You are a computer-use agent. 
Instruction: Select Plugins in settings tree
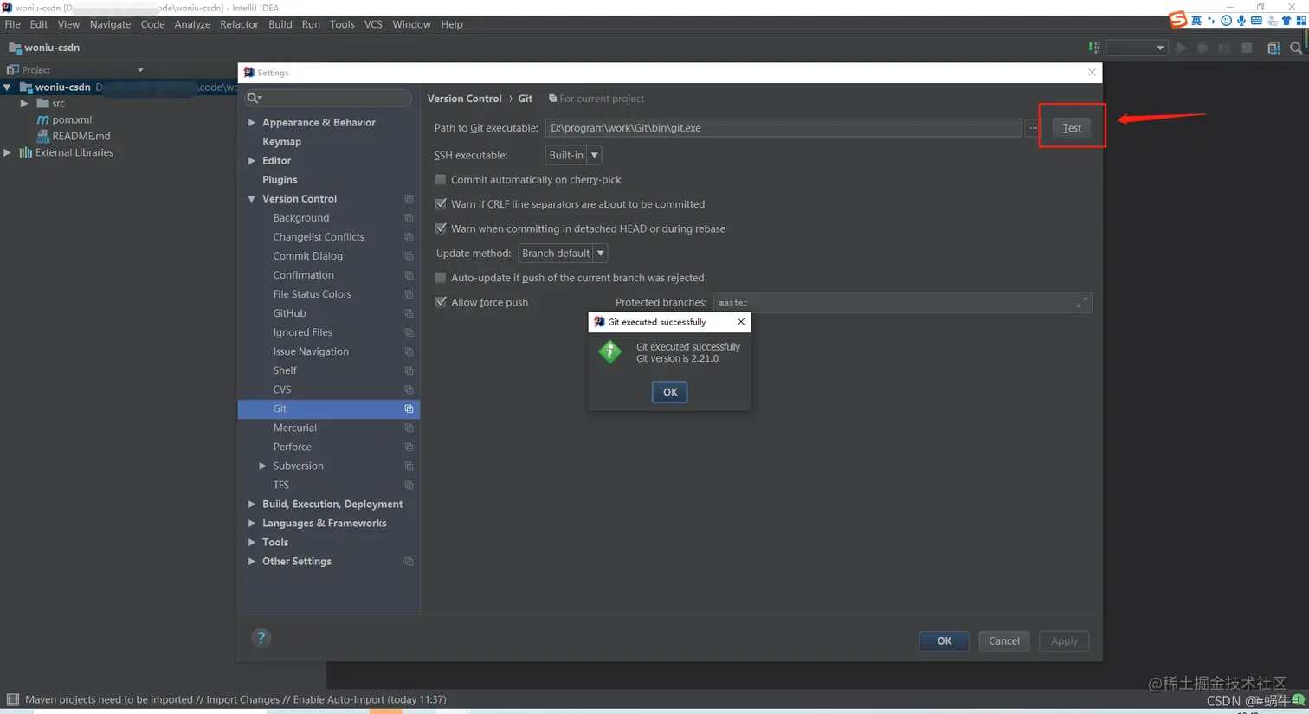280,180
